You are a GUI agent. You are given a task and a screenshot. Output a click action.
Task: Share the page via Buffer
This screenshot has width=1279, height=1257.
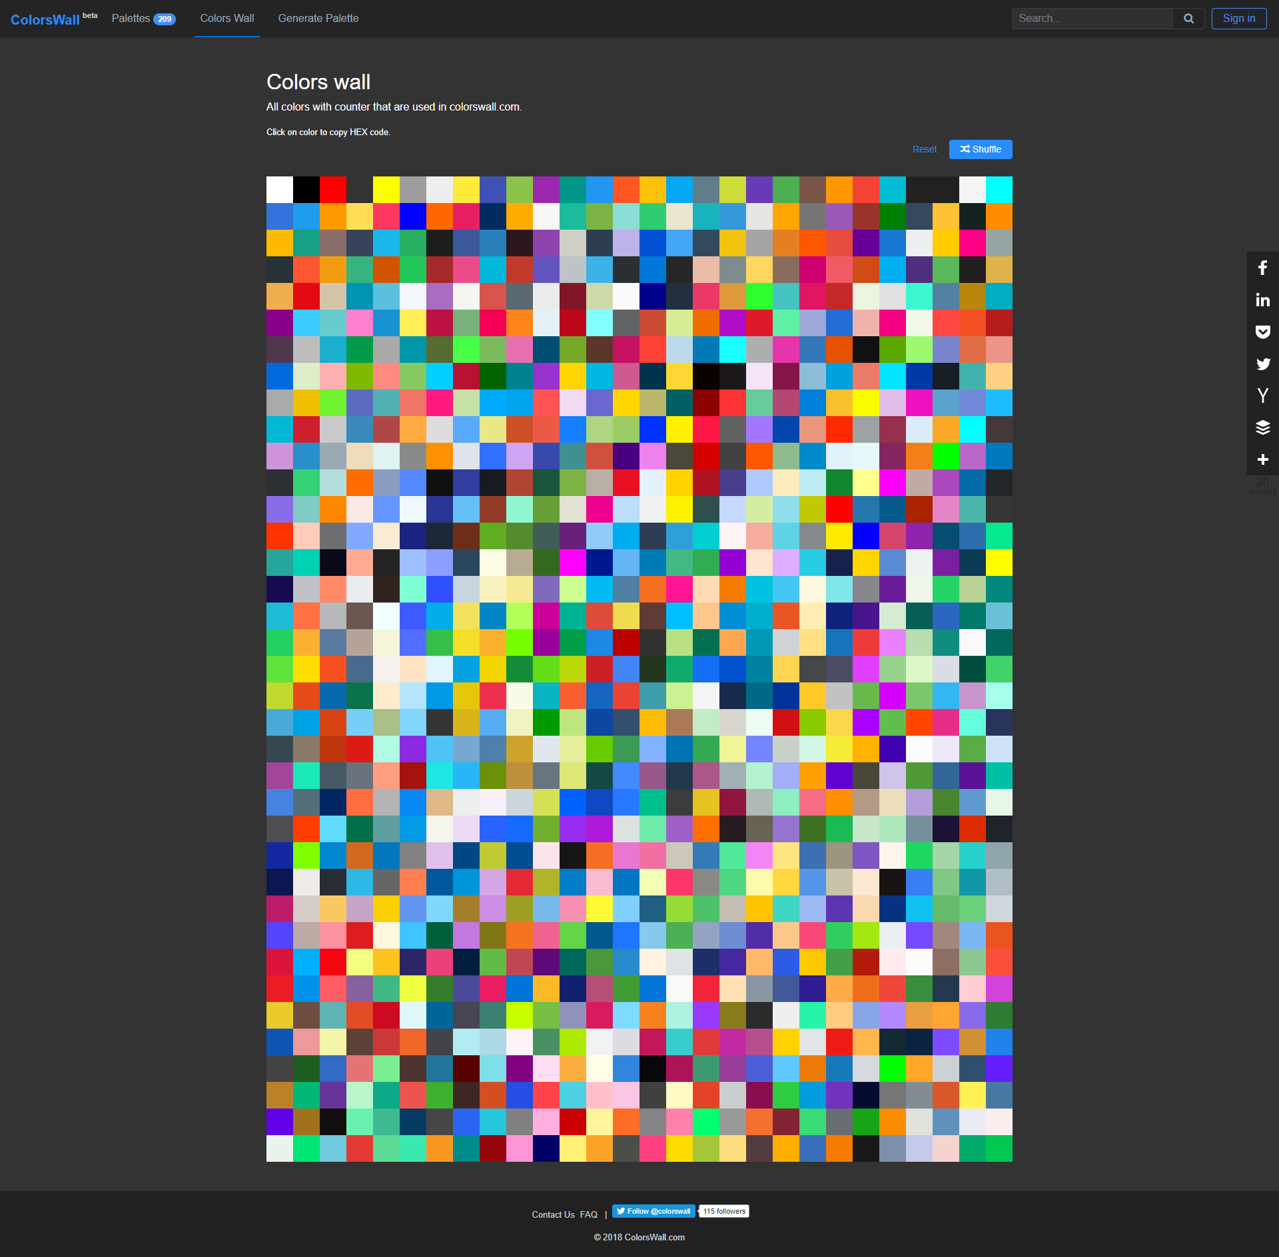pyautogui.click(x=1262, y=427)
